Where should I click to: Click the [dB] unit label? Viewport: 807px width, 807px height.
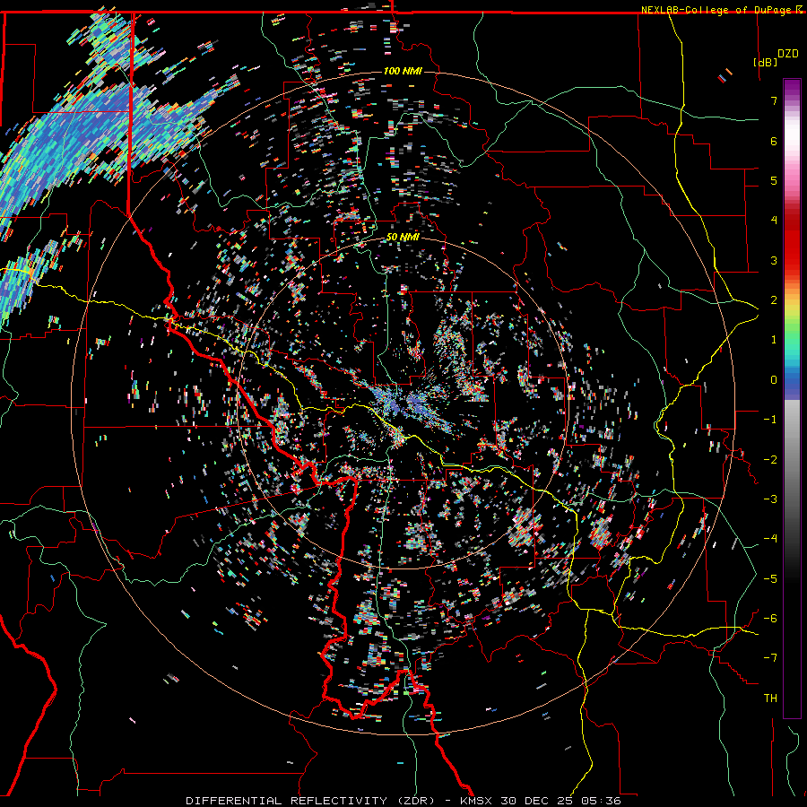click(765, 62)
